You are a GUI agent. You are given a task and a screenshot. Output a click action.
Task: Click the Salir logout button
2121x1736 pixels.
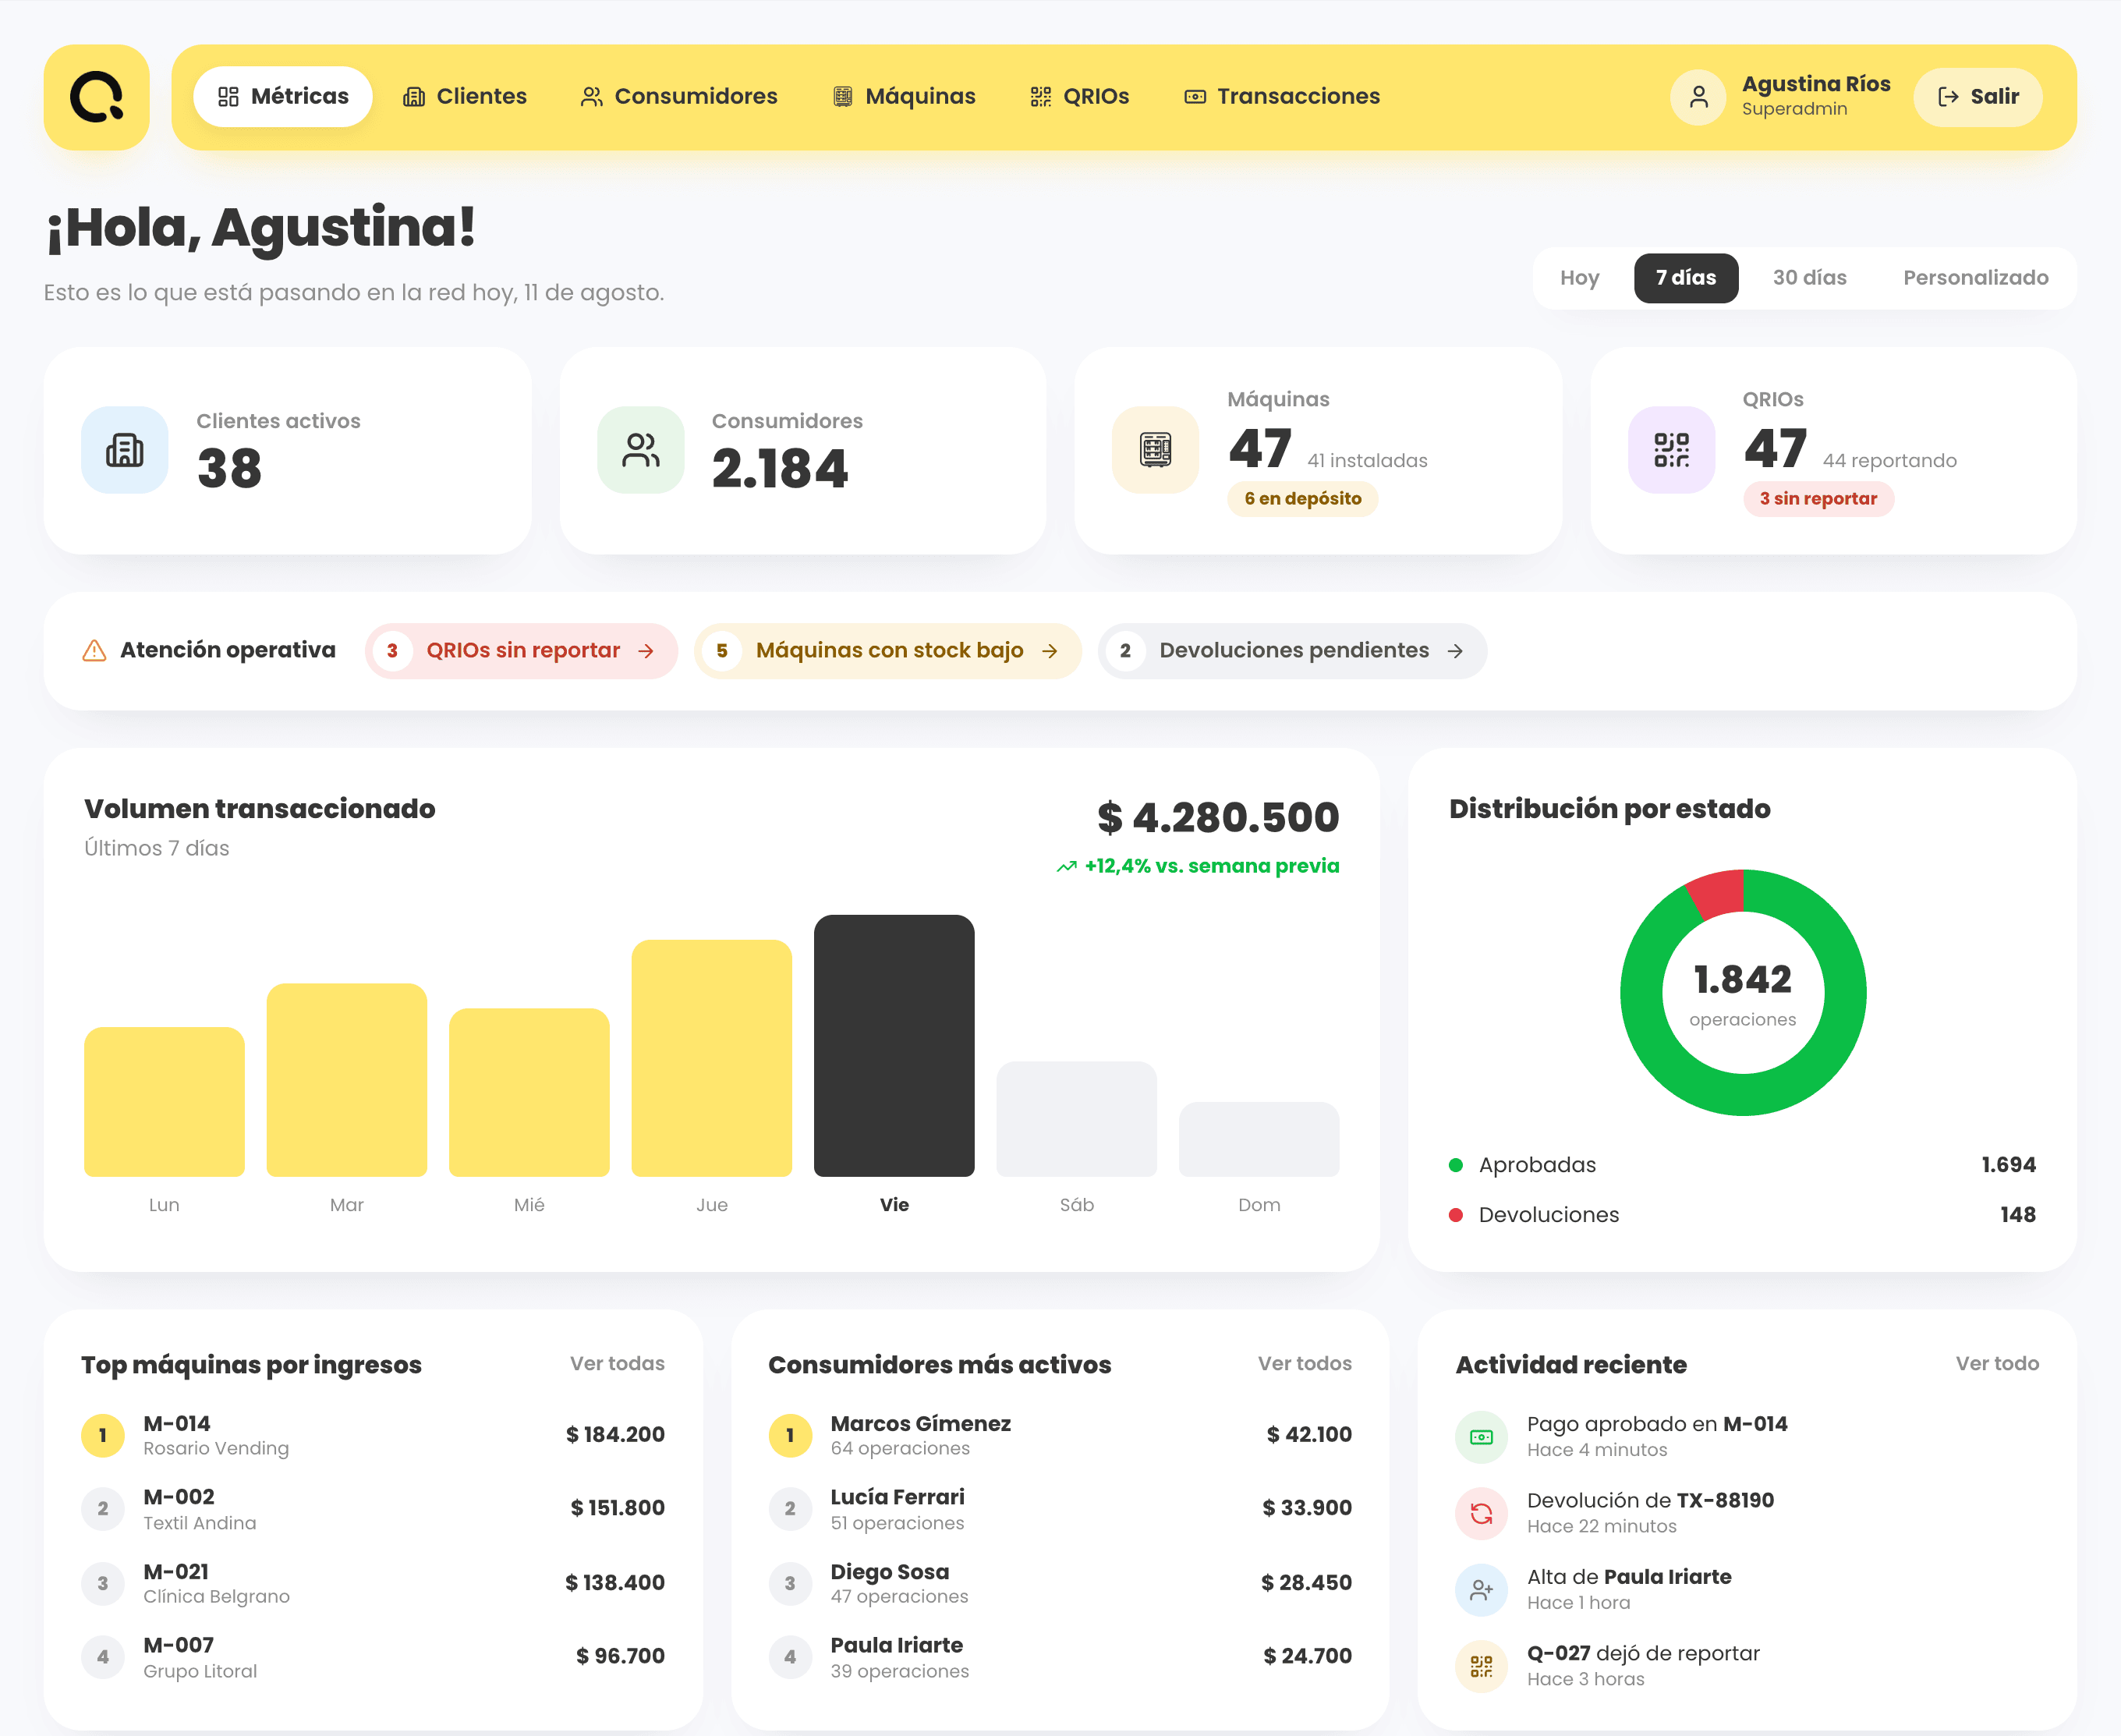click(x=1978, y=97)
